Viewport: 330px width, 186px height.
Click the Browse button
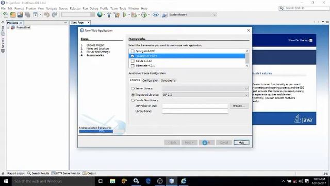pyautogui.click(x=239, y=106)
